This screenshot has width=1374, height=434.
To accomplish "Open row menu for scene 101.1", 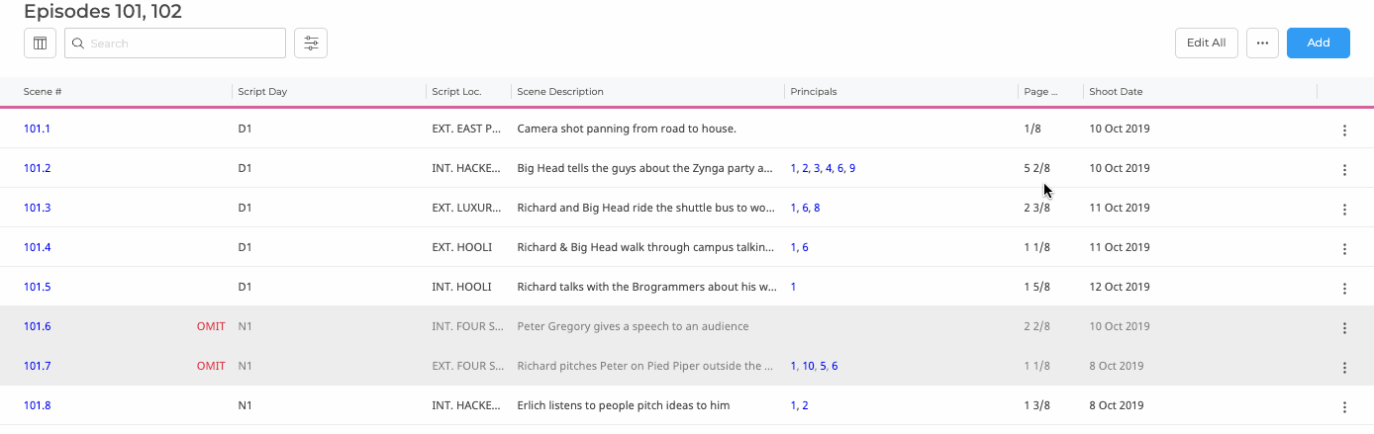I will [1344, 130].
